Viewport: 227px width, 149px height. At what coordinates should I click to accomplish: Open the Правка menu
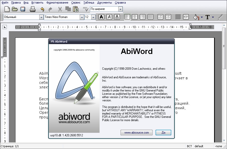click(16, 3)
